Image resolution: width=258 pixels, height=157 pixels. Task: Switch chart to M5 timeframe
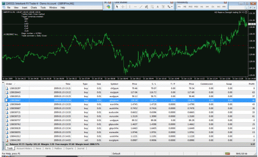pyautogui.click(x=185, y=7)
